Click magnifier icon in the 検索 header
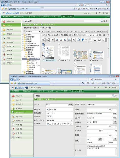The height and width of the screenshot is (158, 120). click(x=113, y=95)
